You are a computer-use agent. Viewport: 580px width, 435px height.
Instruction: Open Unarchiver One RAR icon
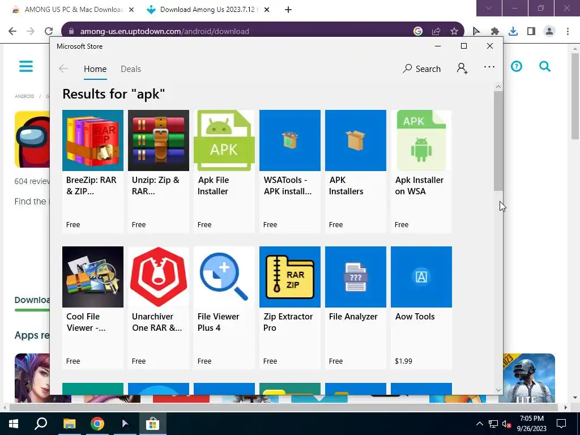(159, 276)
